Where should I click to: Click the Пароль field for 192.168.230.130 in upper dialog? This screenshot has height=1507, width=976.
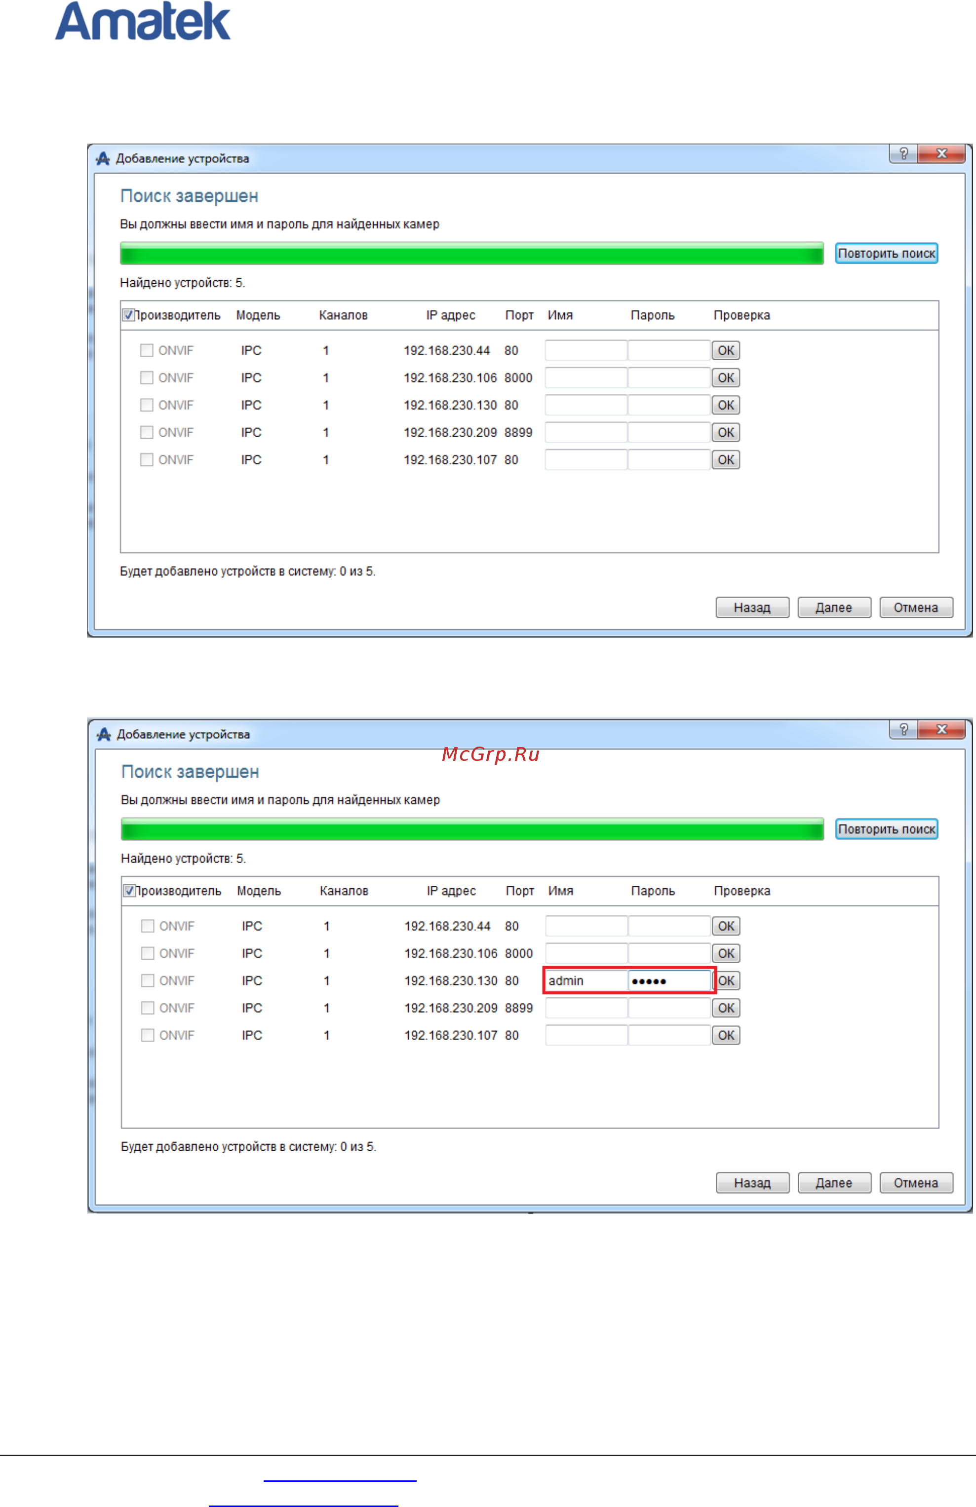click(669, 405)
